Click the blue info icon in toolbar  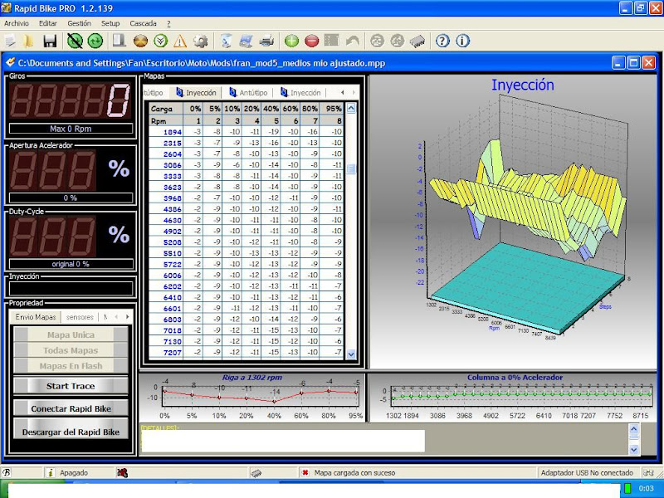click(x=462, y=41)
